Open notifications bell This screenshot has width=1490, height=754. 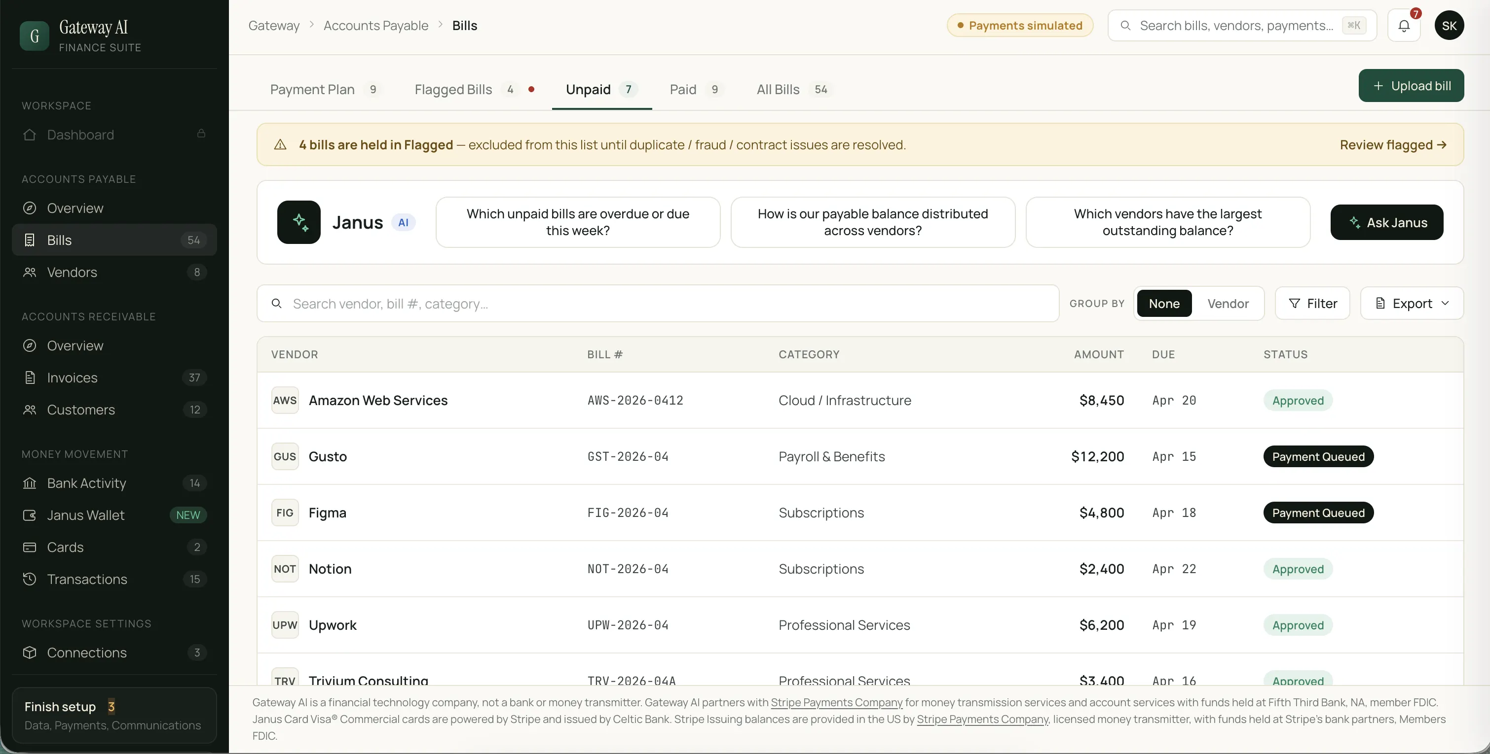(1404, 26)
